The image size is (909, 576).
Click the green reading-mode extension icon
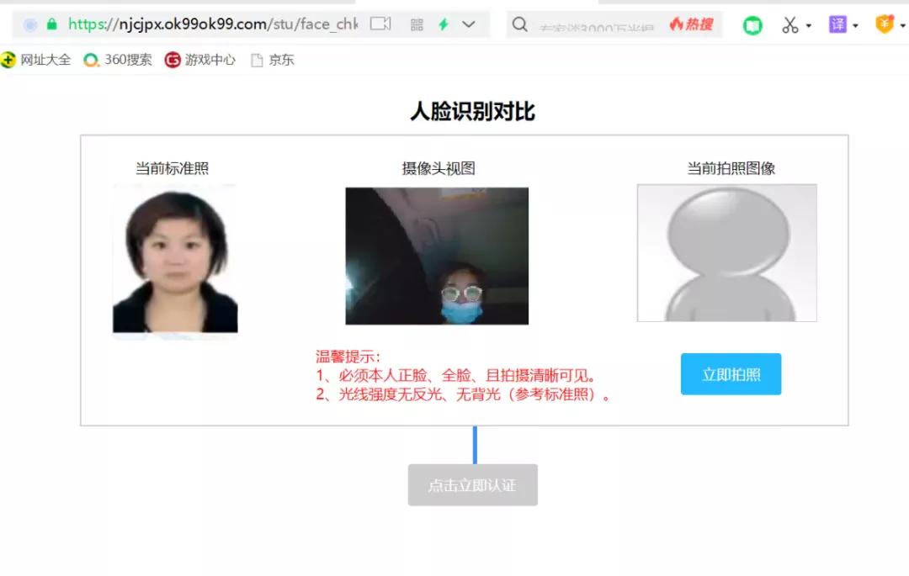[x=752, y=24]
